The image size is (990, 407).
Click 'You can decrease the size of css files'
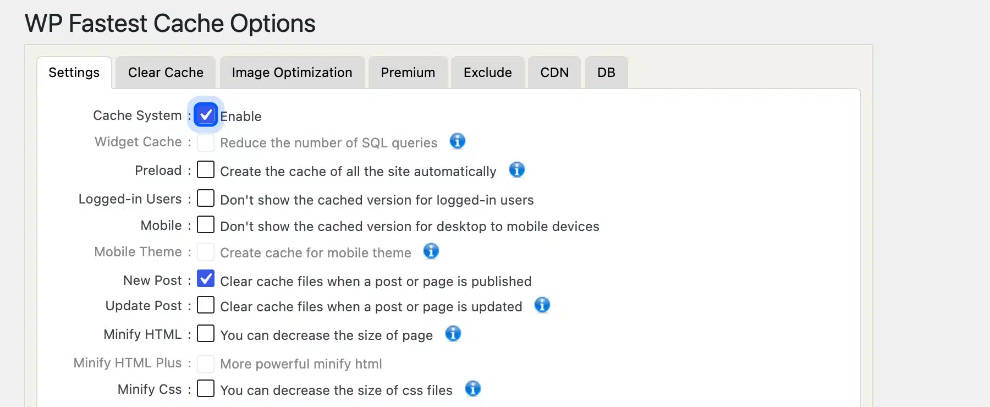pyautogui.click(x=336, y=391)
